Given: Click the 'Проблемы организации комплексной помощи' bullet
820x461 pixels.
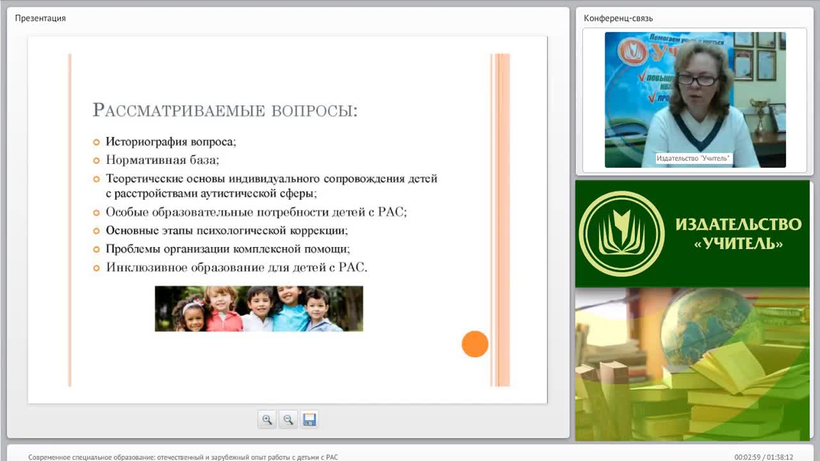Looking at the screenshot, I should (228, 248).
